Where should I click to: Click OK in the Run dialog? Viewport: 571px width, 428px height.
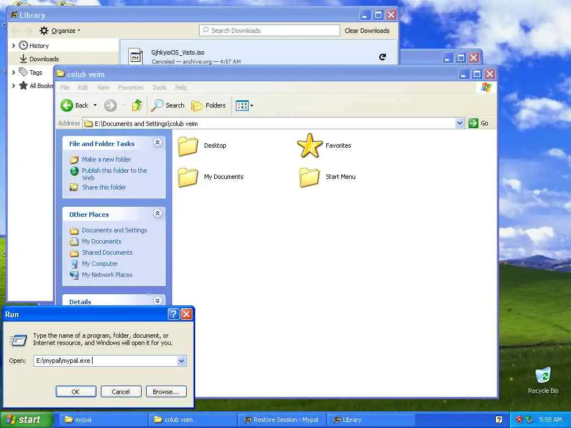click(76, 392)
